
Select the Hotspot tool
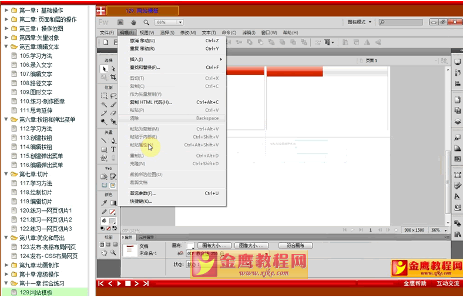(x=104, y=176)
